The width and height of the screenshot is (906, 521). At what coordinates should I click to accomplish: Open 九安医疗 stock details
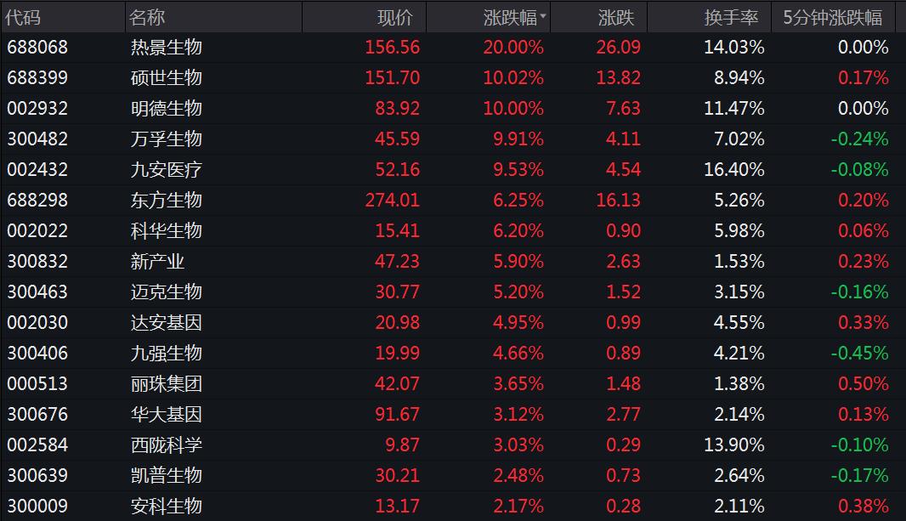click(x=167, y=170)
